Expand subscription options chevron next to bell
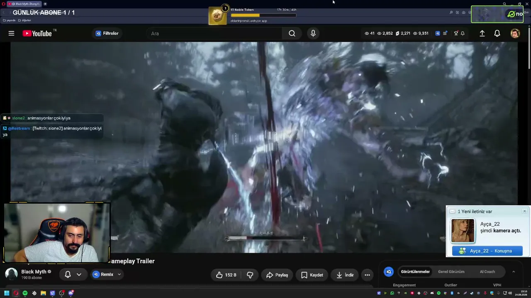The height and width of the screenshot is (298, 531). tap(79, 274)
